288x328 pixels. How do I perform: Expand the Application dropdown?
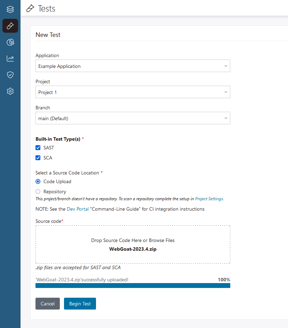133,66
